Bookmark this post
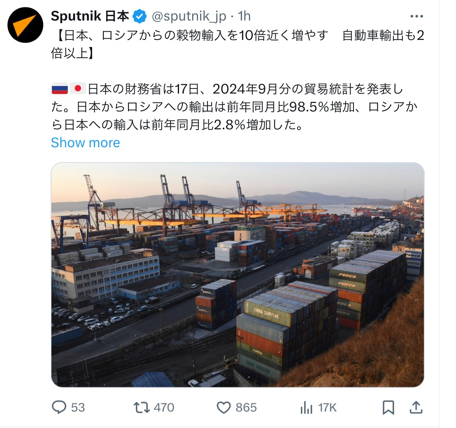This screenshot has width=456, height=428. (388, 407)
